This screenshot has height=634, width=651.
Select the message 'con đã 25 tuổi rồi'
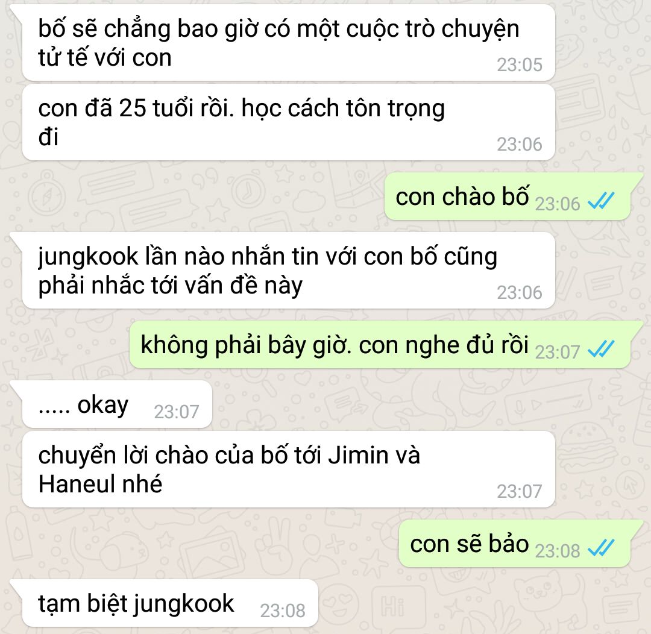click(289, 122)
